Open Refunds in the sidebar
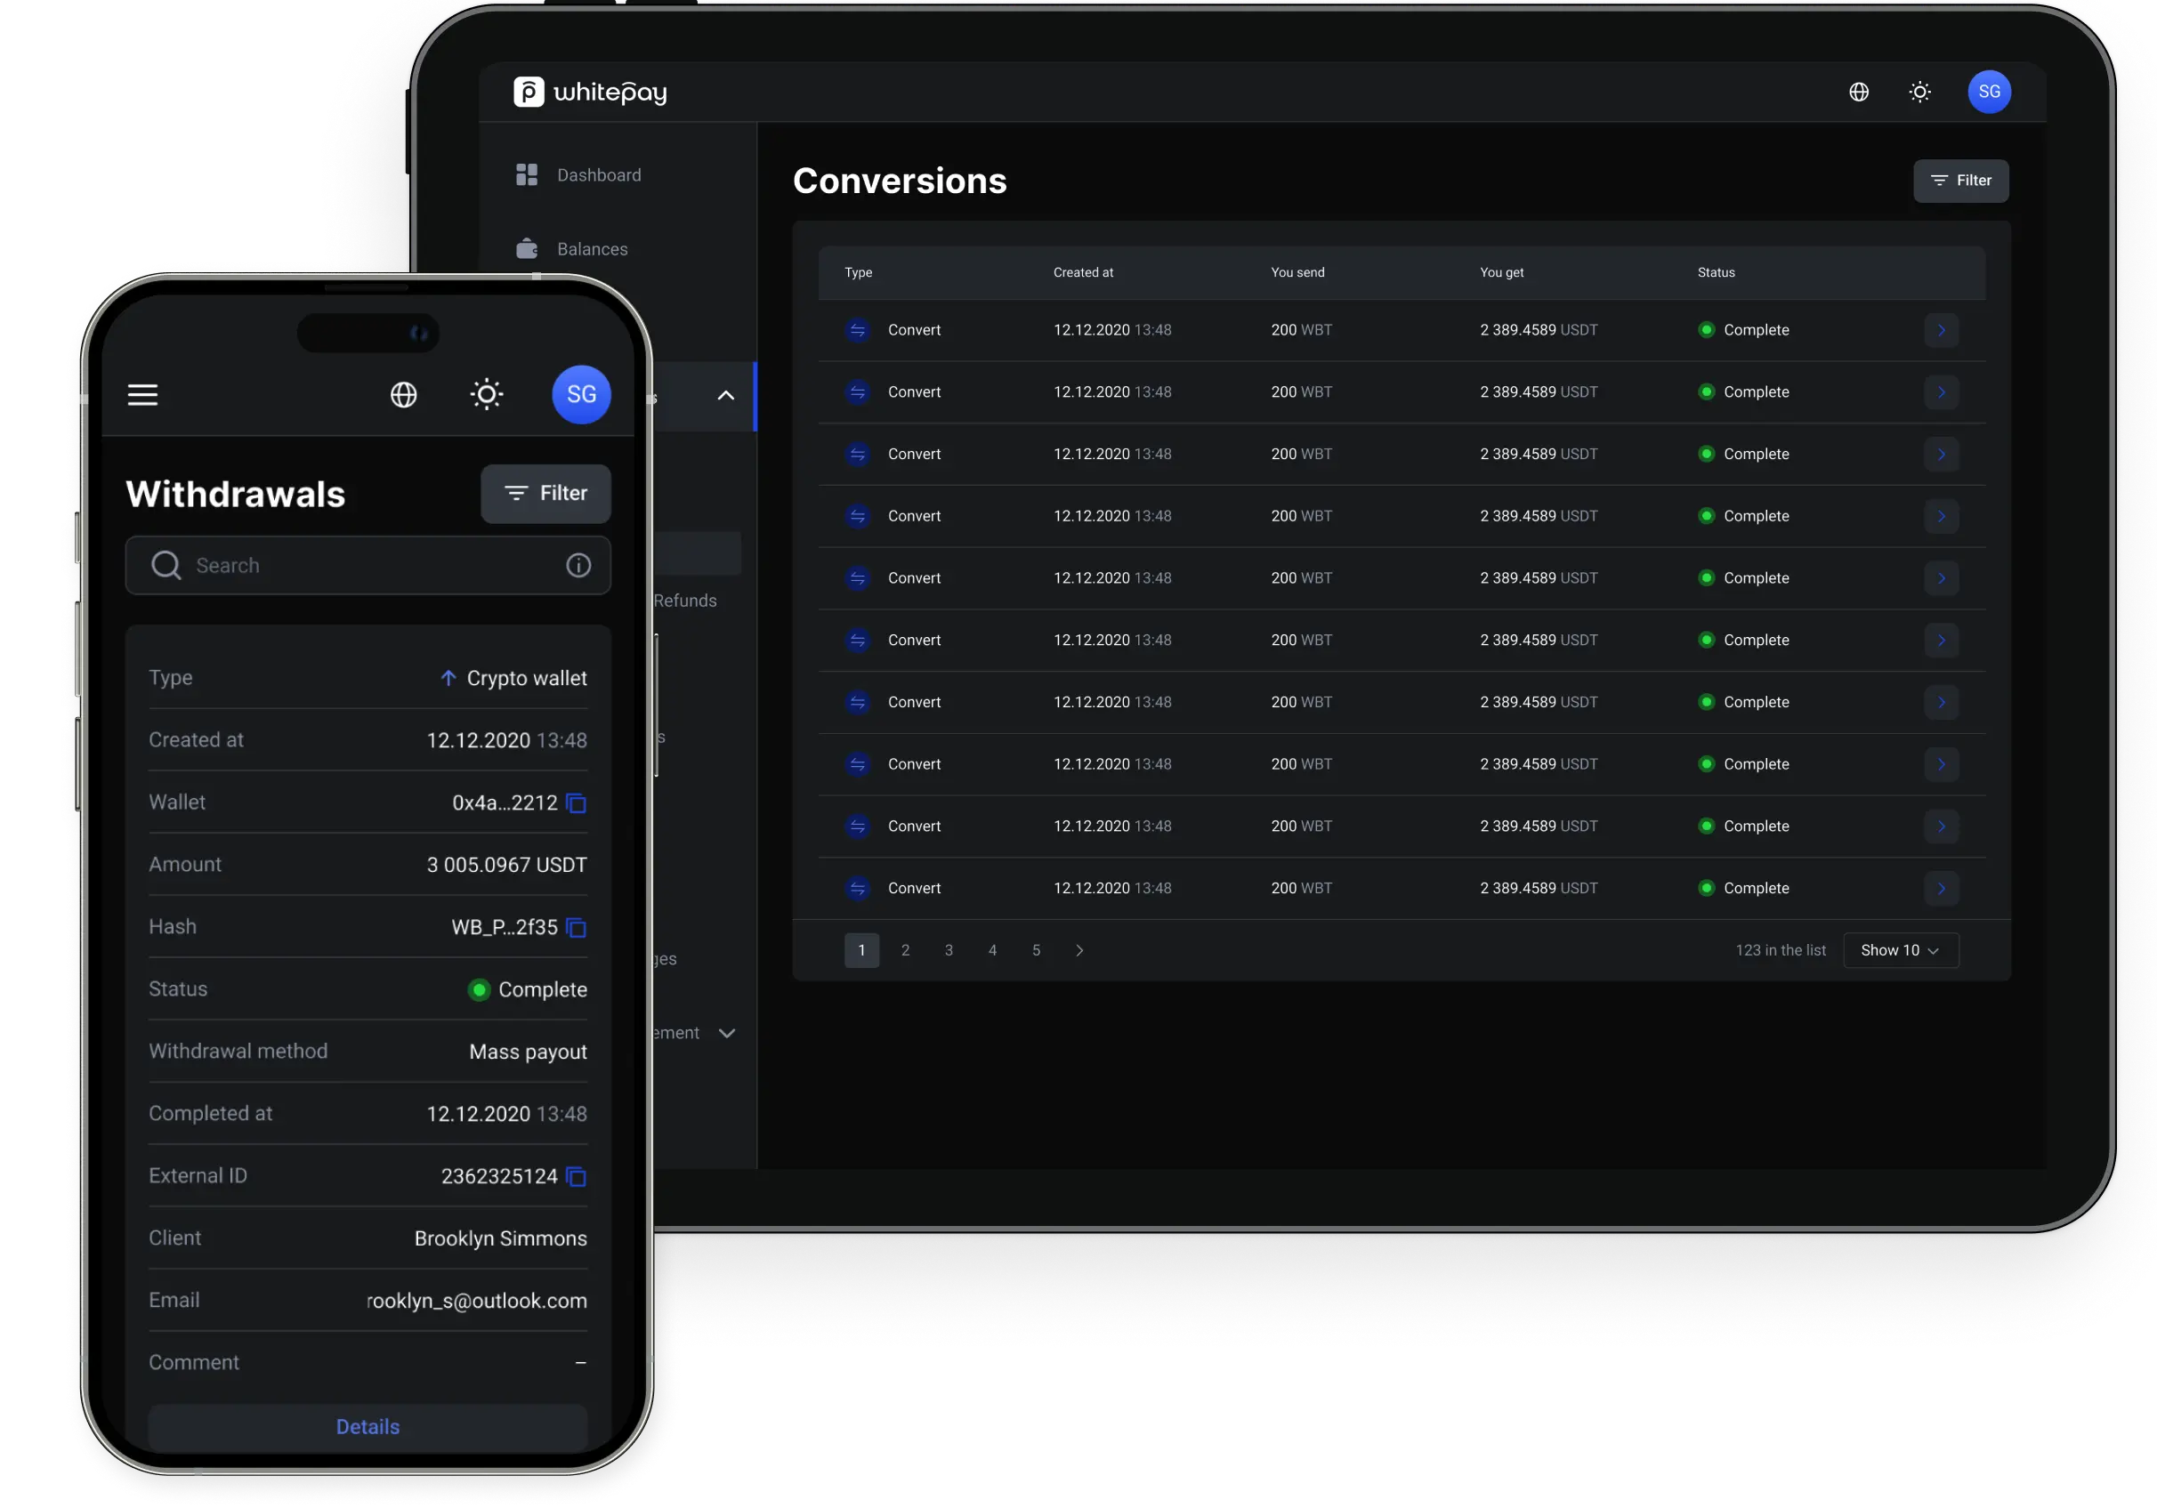The image size is (2157, 1508). click(x=685, y=601)
